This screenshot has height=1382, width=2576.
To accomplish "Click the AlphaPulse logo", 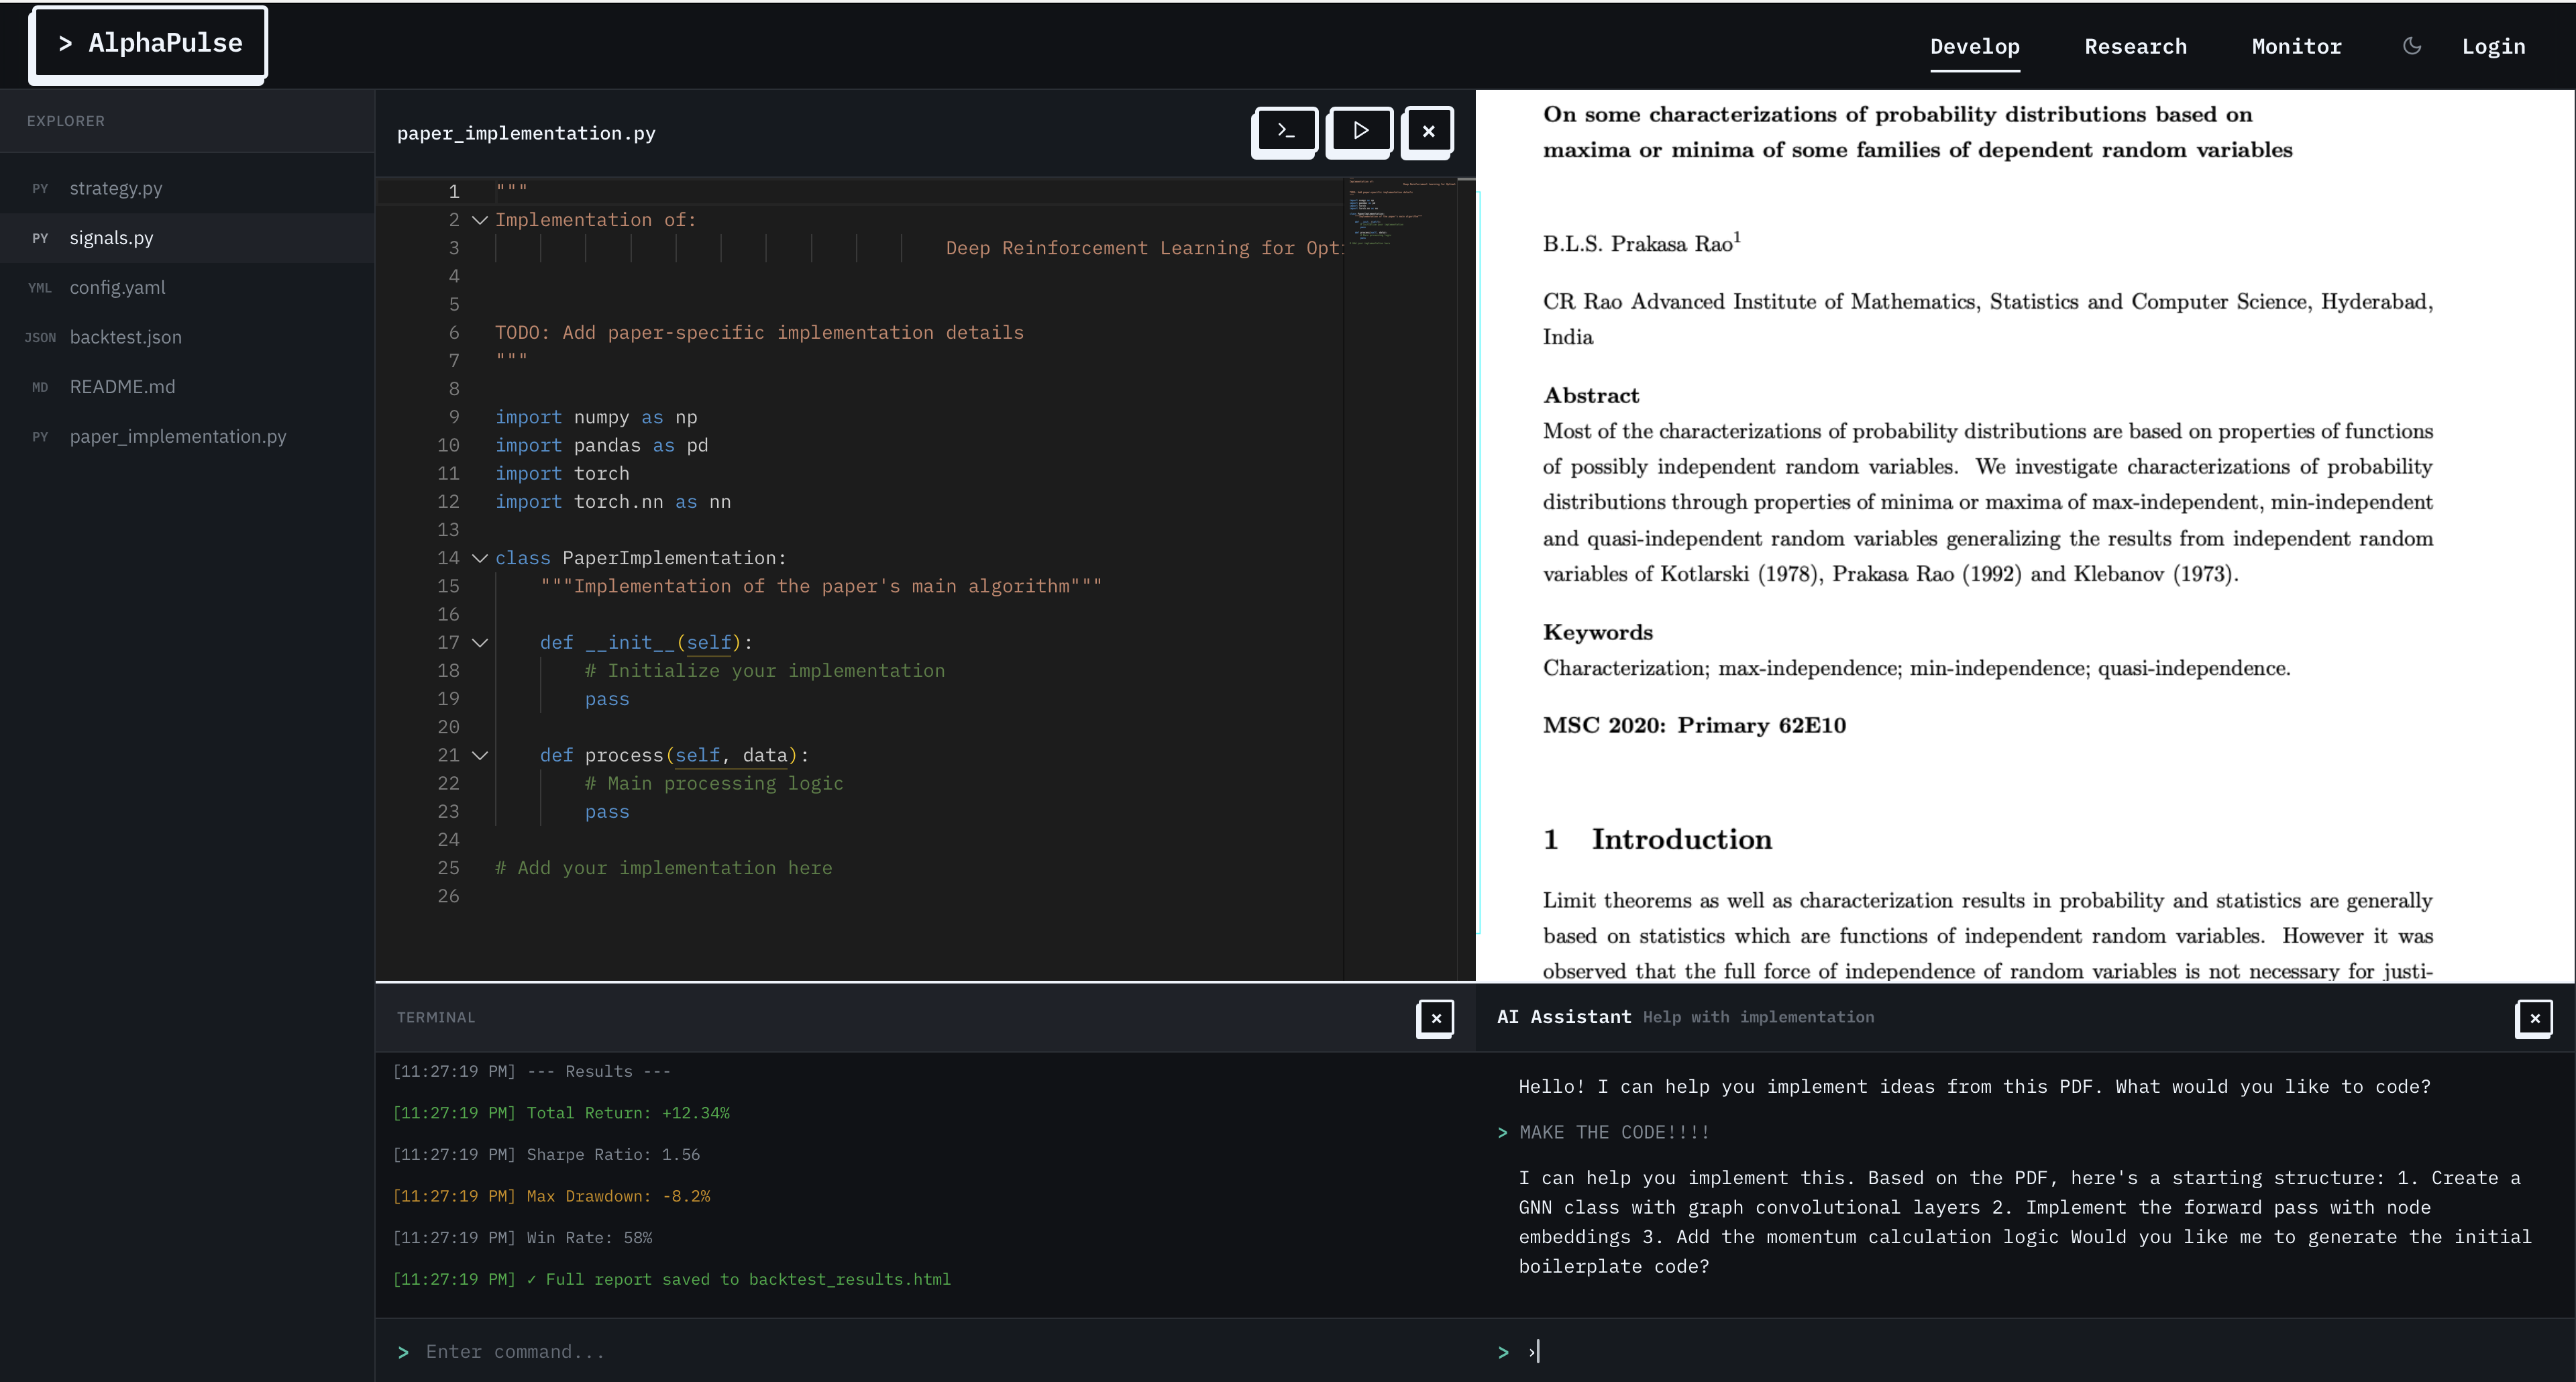I will (x=150, y=43).
